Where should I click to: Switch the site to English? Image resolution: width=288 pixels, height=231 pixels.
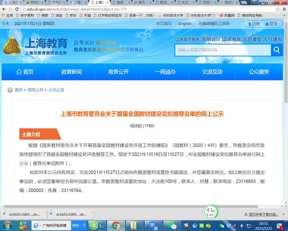pos(185,24)
